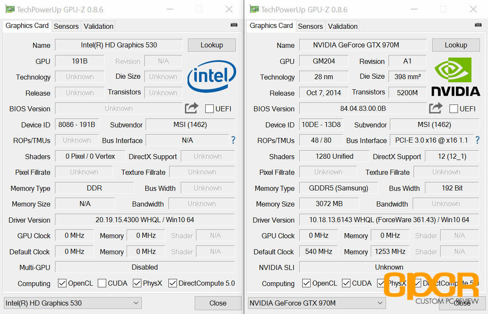Image resolution: width=488 pixels, height=314 pixels.
Task: Click the 28 nm Technology value
Action: [324, 77]
